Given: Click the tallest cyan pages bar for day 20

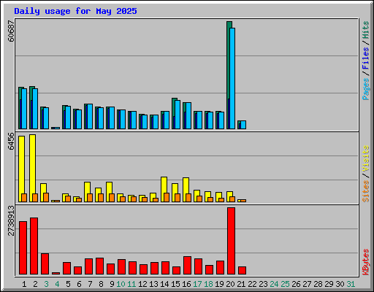Looking at the screenshot, I should [232, 78].
